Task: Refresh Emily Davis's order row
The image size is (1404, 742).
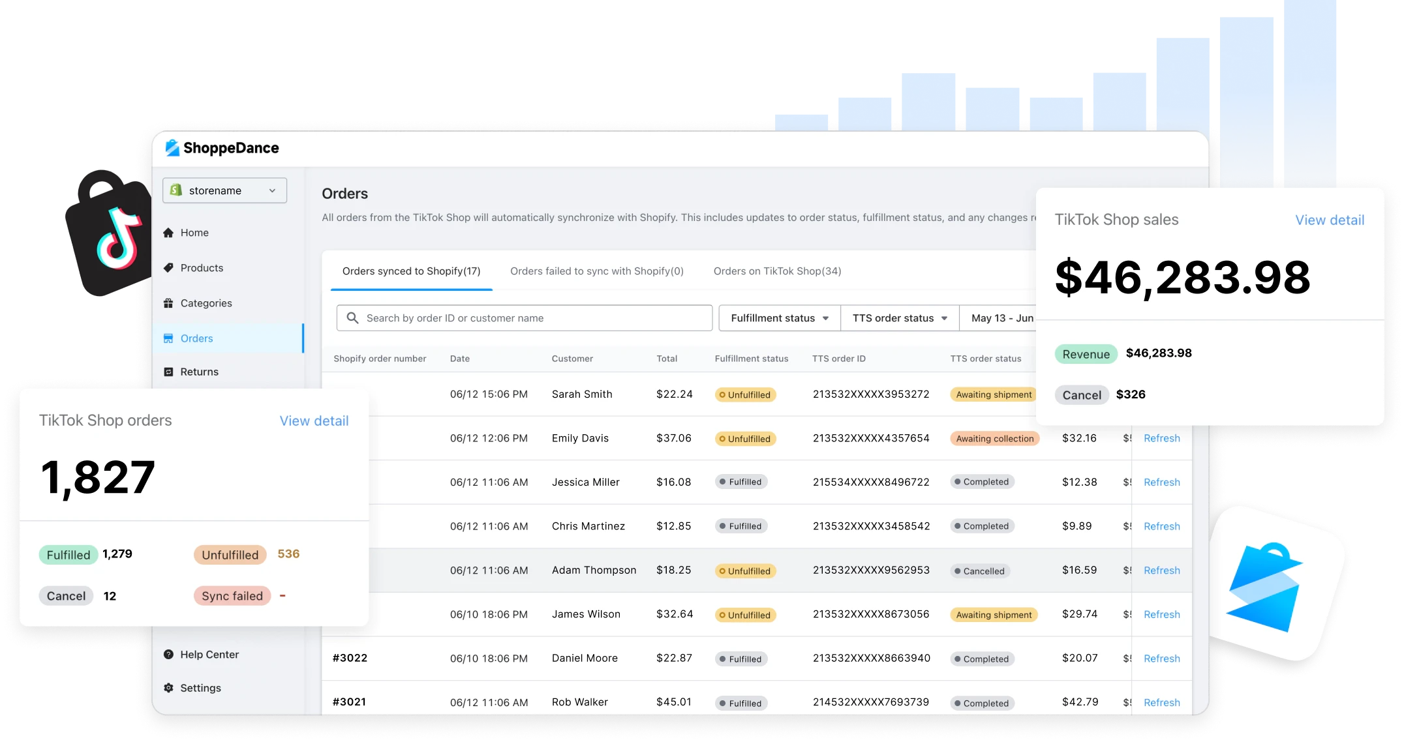Action: pos(1161,438)
